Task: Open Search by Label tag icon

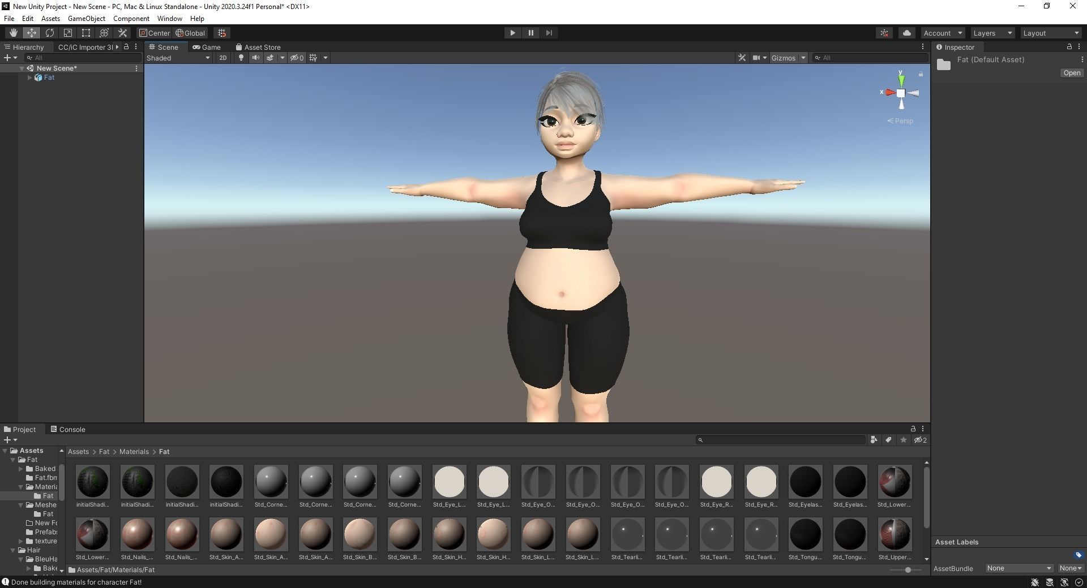Action: point(888,440)
